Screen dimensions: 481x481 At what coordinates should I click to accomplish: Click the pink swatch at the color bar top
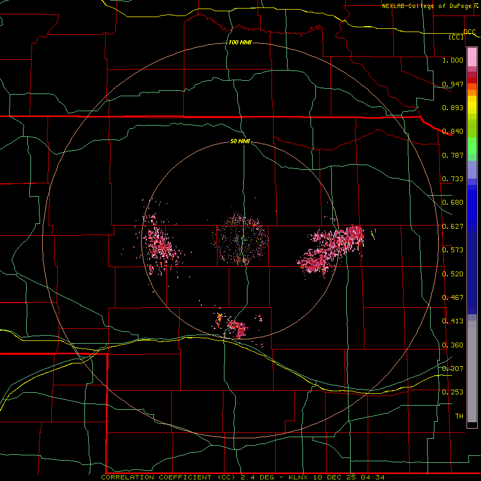[x=472, y=57]
